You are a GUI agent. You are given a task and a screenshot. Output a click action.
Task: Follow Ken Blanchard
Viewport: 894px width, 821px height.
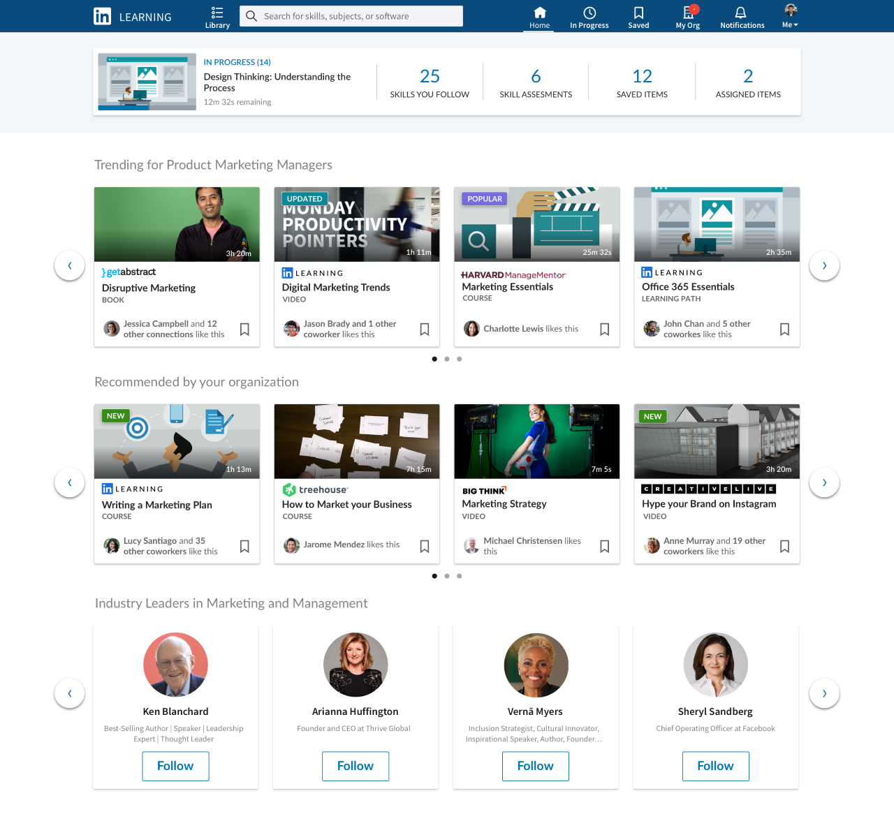coord(175,766)
